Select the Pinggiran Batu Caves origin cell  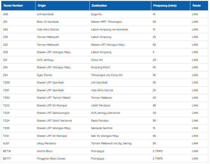(51, 159)
